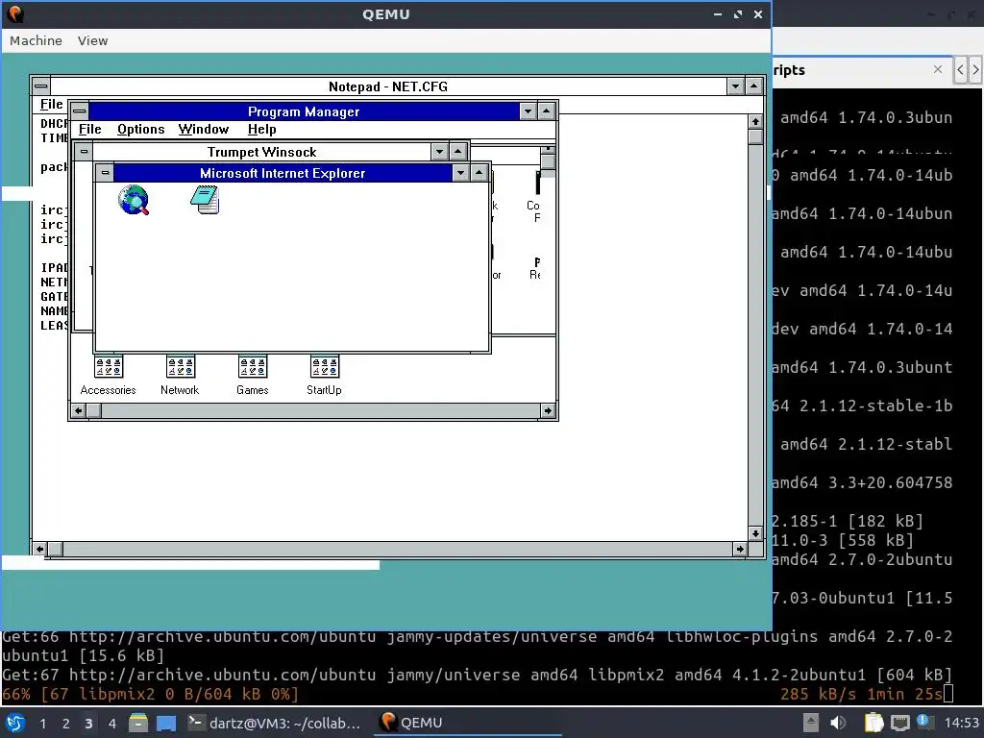Open the removable media eject tray icon

(x=811, y=723)
